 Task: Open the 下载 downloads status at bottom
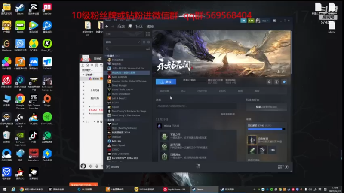tap(198, 166)
